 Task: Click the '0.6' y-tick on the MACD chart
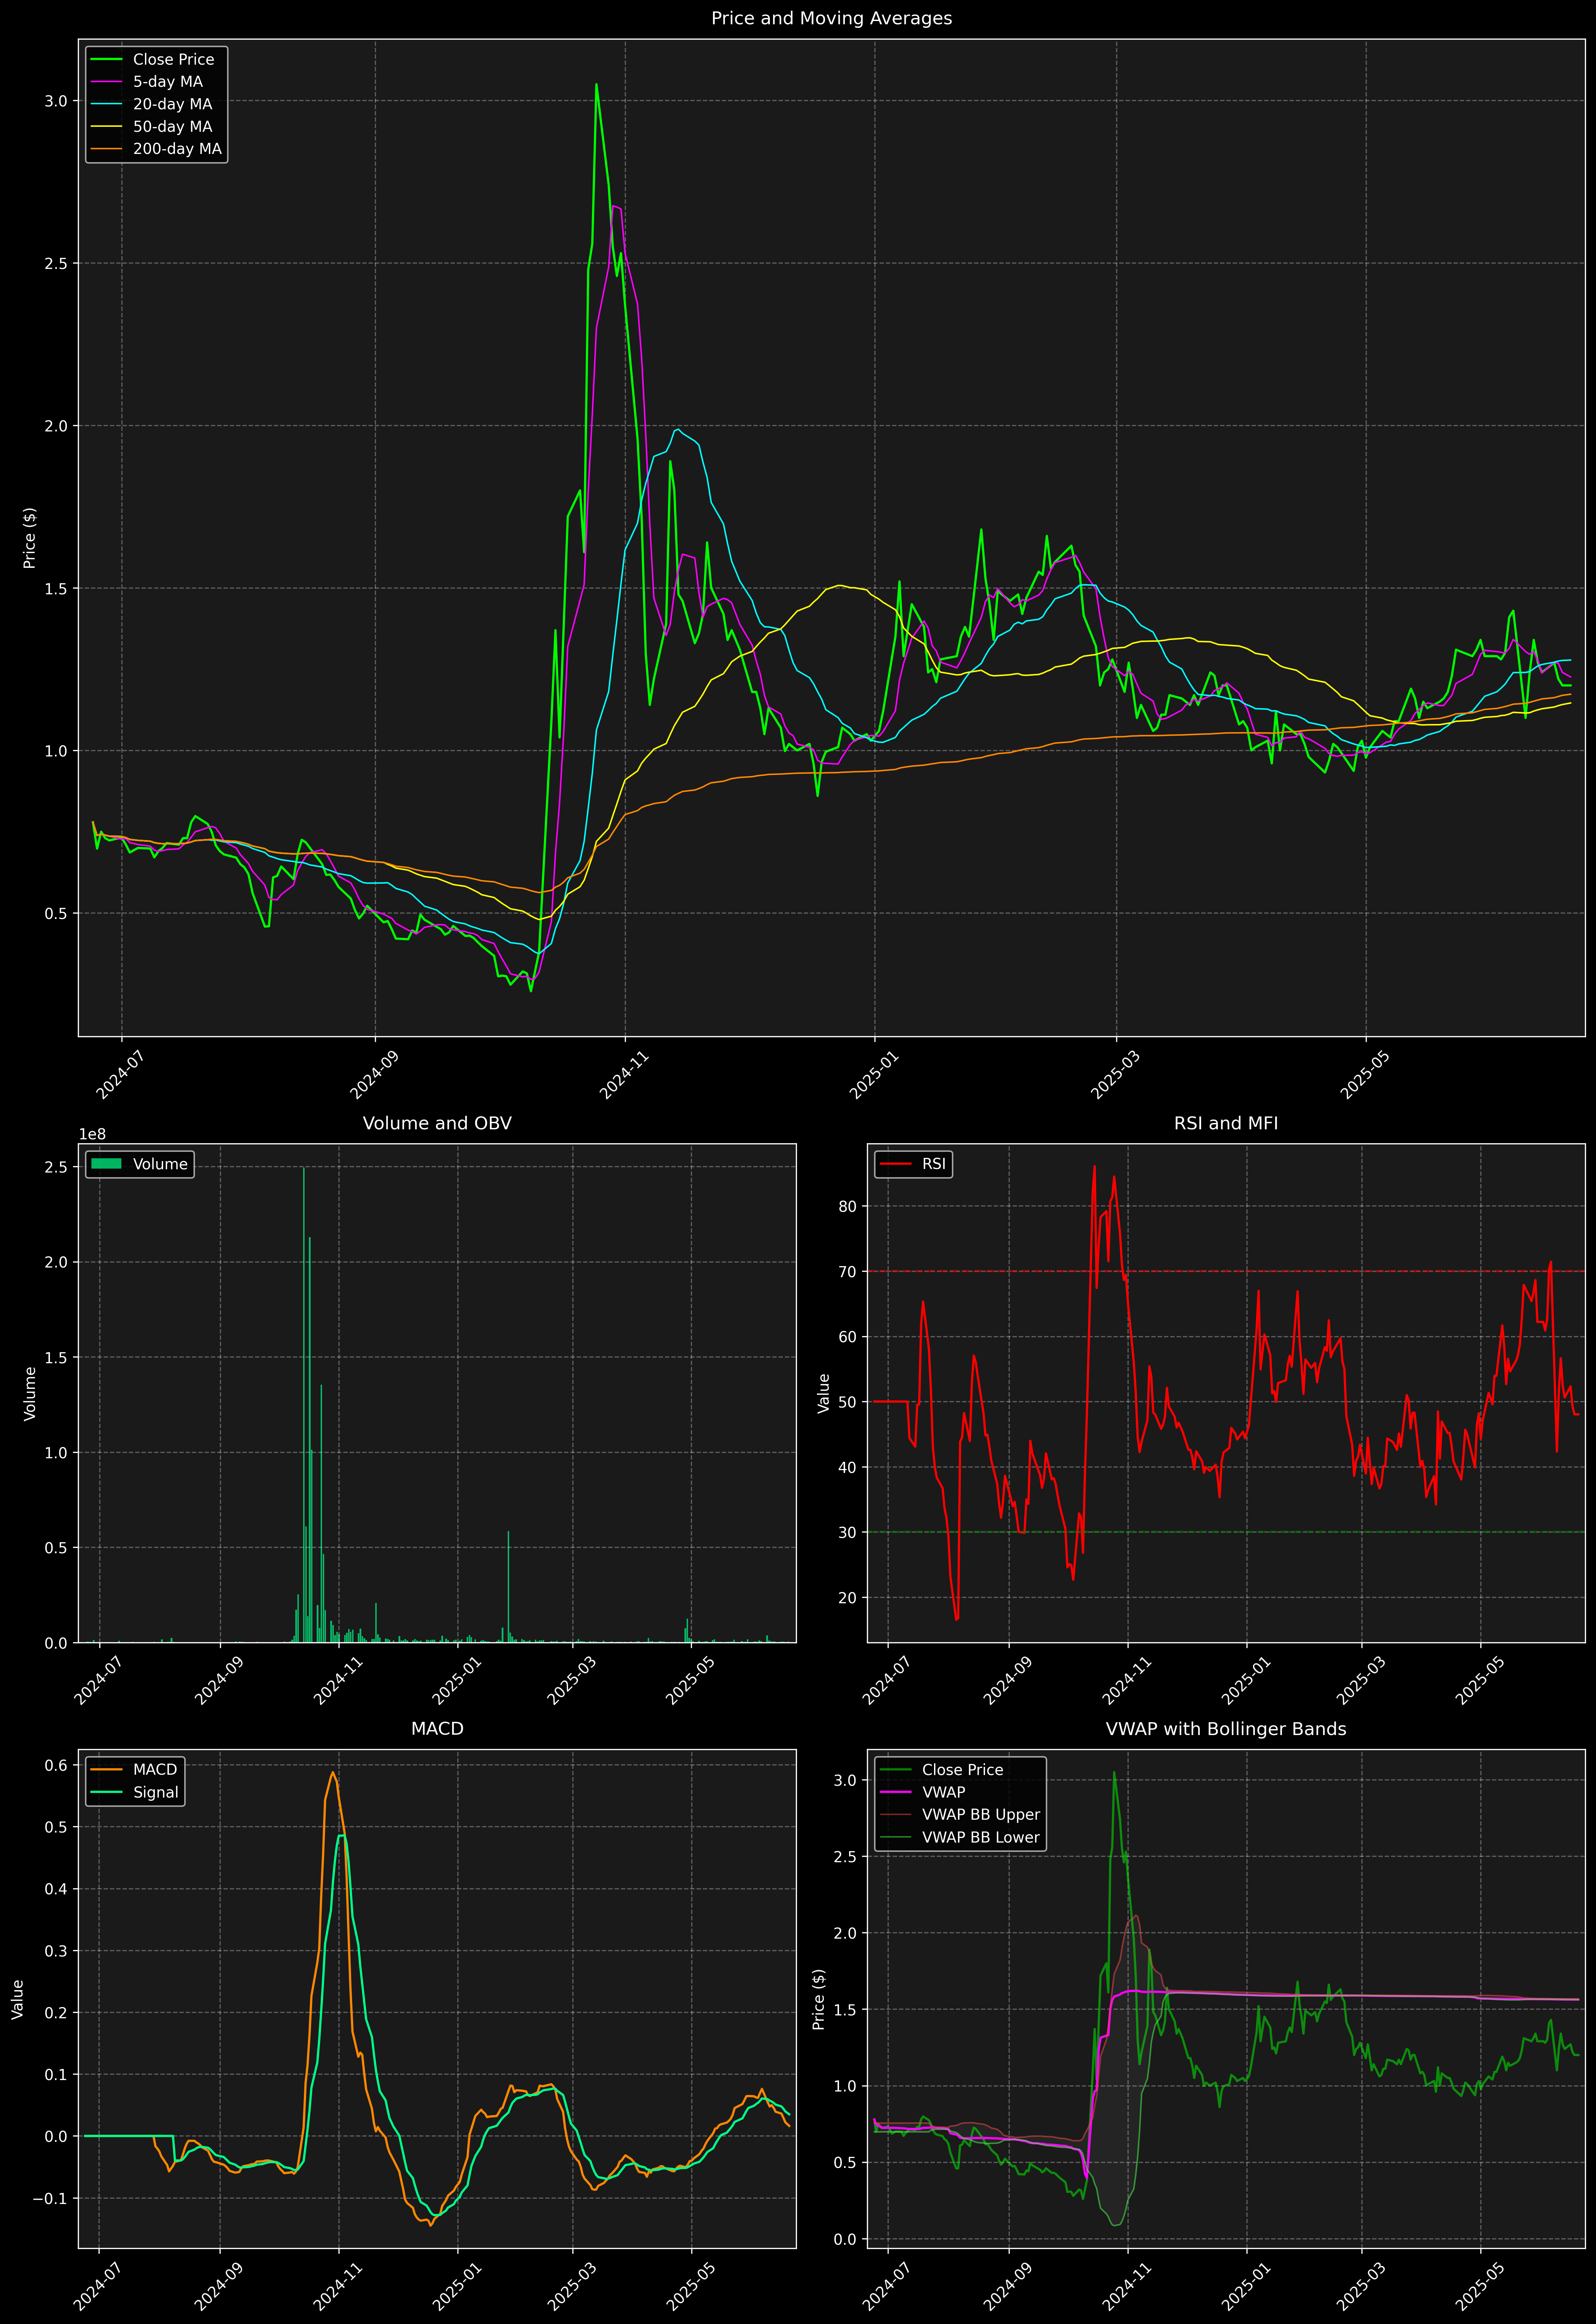pyautogui.click(x=56, y=1765)
